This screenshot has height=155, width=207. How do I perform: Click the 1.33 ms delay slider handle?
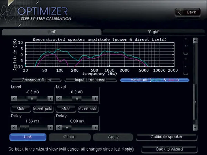point(24,127)
